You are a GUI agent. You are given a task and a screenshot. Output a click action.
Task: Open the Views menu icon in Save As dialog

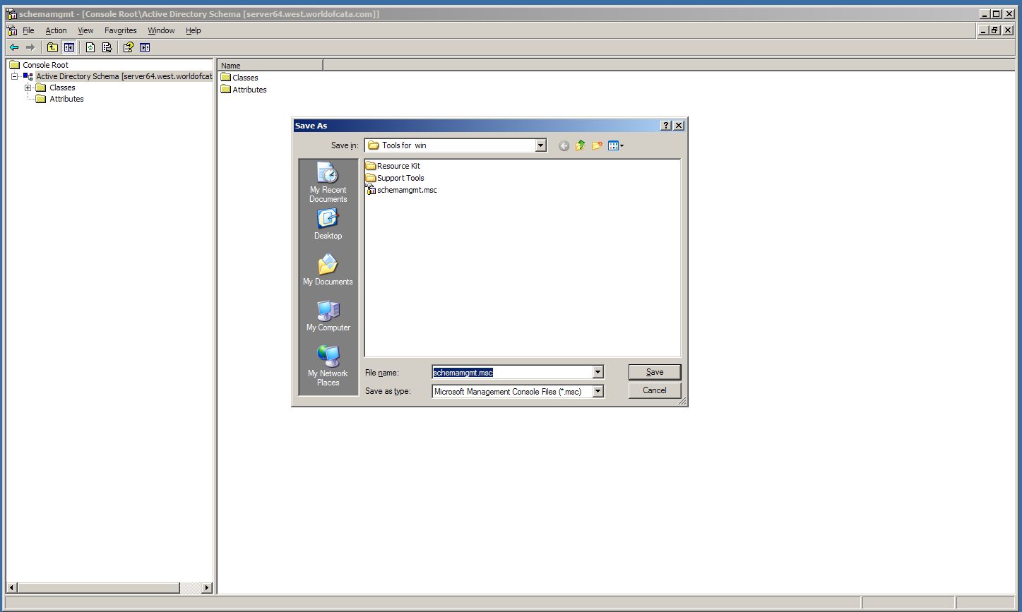[x=616, y=145]
